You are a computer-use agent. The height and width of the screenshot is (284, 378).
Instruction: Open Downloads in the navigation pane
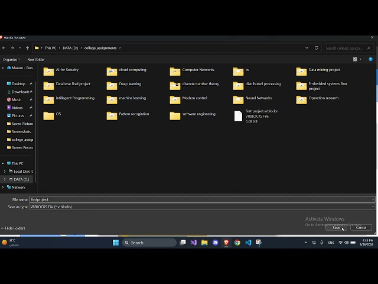point(19,92)
